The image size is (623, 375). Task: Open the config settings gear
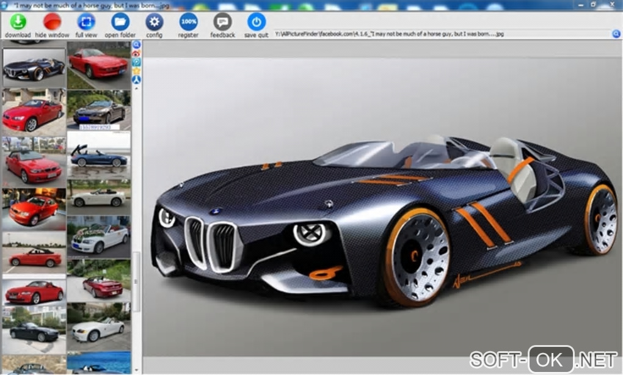[154, 23]
